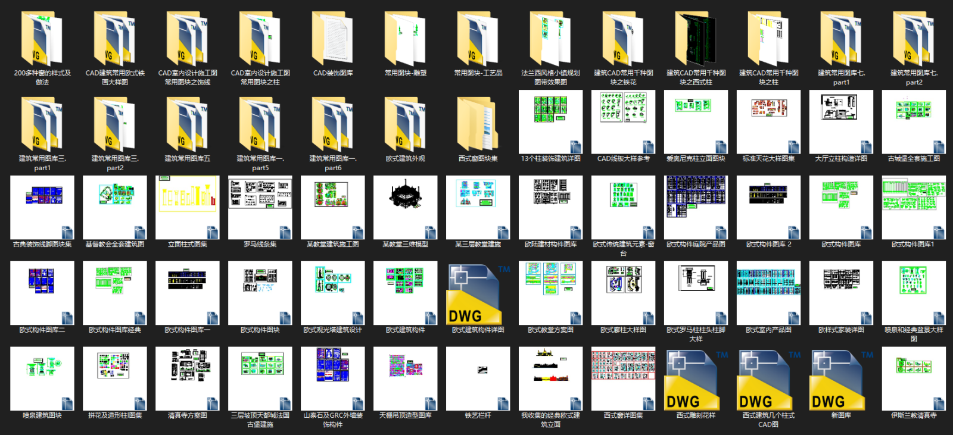Open the 建筑CAD常用千种图块之西式柱 folder icon

[x=696, y=37]
